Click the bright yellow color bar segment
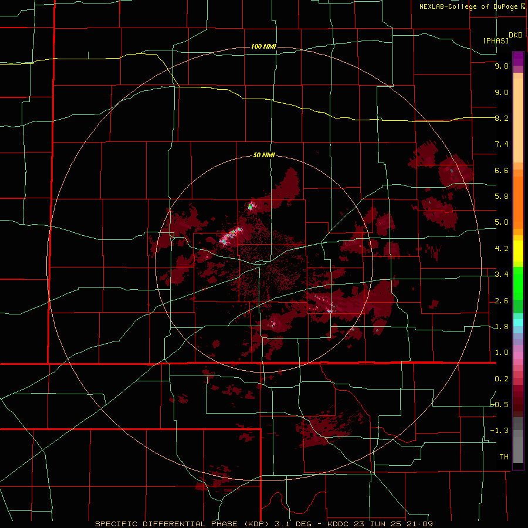The width and height of the screenshot is (528, 528). click(x=518, y=251)
